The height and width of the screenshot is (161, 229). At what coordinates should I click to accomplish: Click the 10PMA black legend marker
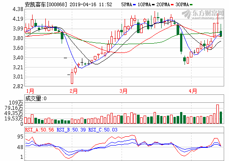(153, 5)
